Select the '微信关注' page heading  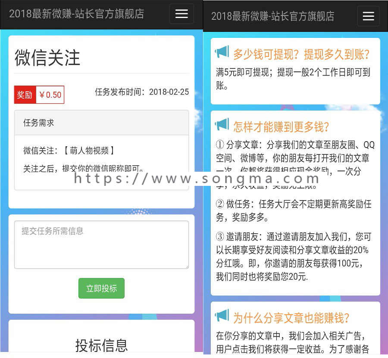click(x=47, y=57)
